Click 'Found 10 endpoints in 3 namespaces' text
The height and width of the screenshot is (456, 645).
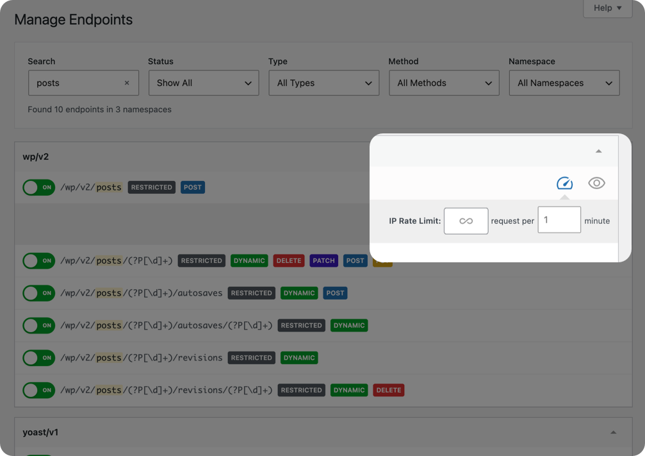pos(99,110)
